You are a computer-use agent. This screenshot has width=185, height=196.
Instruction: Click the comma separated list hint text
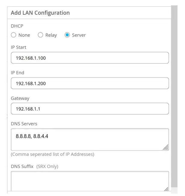53,155
